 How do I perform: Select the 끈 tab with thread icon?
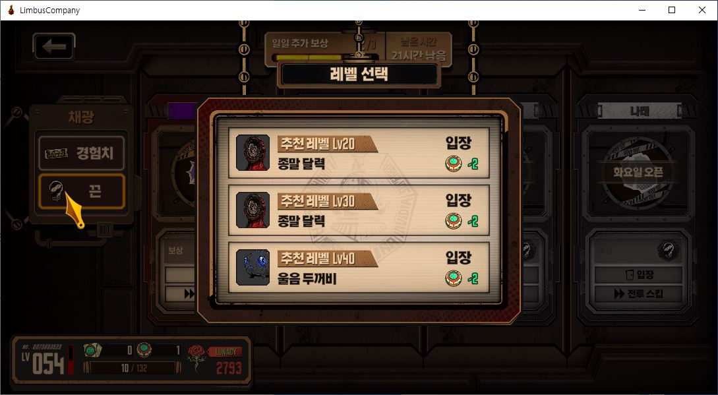pyautogui.click(x=82, y=191)
